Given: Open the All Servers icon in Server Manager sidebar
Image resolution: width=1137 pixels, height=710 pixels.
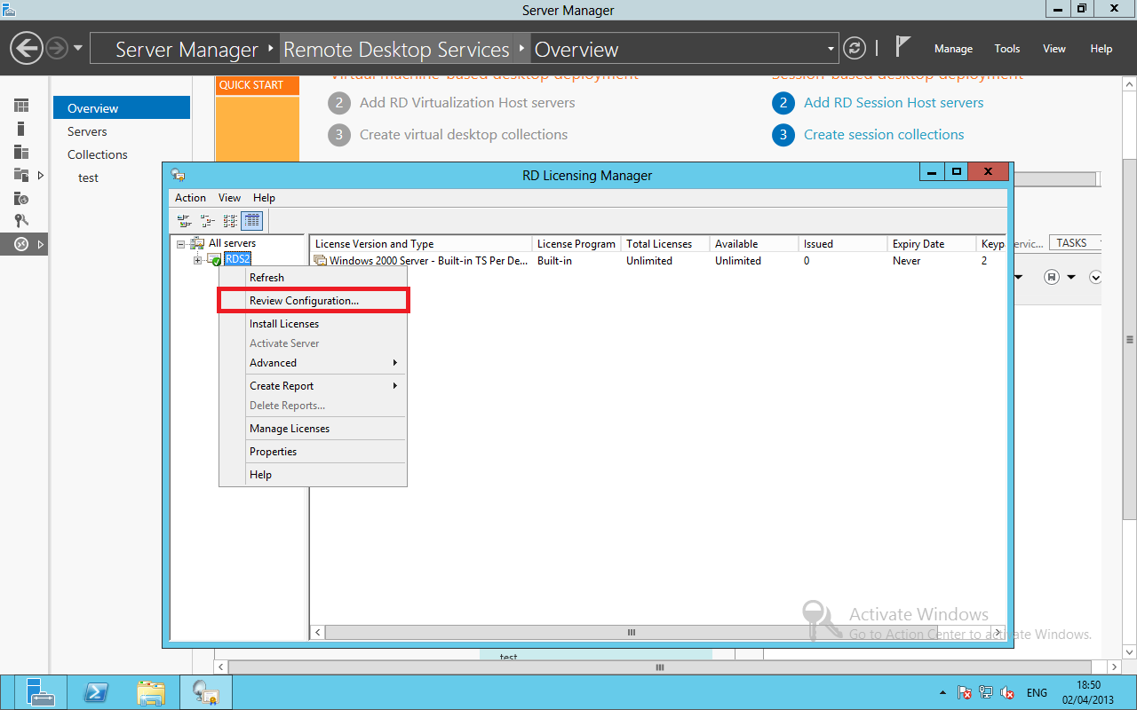Looking at the screenshot, I should click(21, 152).
